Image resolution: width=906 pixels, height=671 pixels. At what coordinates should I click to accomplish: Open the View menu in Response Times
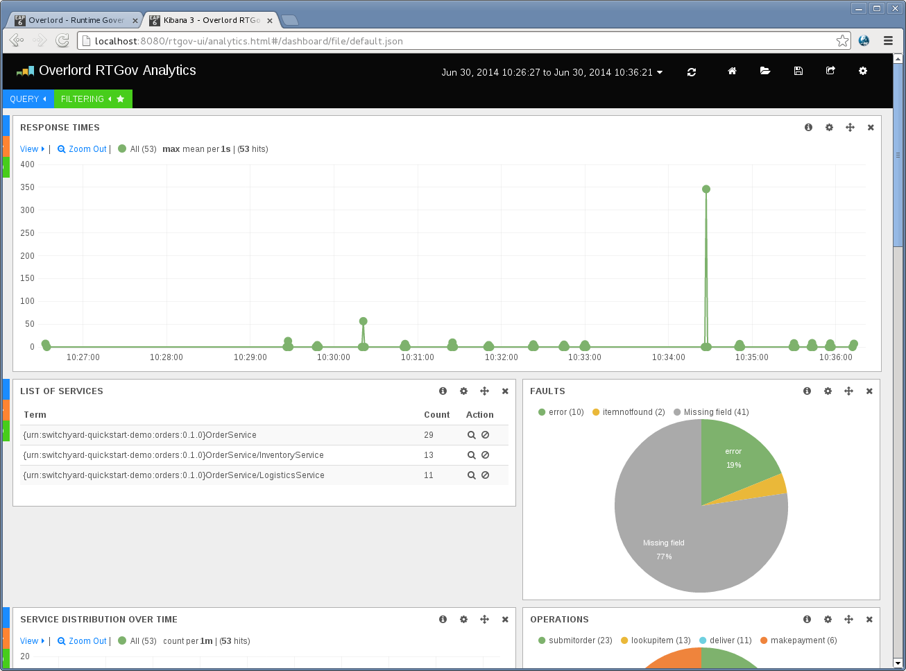31,149
